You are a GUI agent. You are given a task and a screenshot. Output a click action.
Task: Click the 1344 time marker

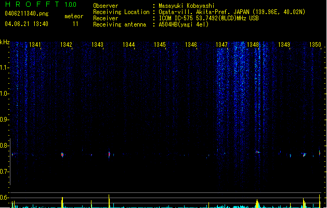pyautogui.click(x=129, y=45)
